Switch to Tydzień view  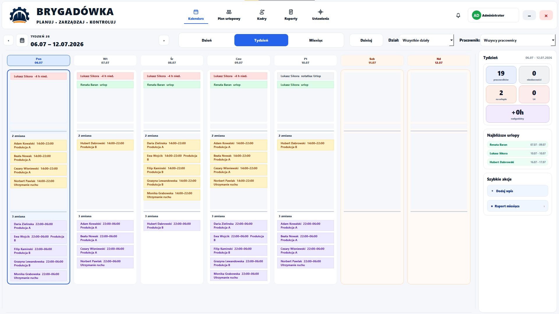pos(261,40)
